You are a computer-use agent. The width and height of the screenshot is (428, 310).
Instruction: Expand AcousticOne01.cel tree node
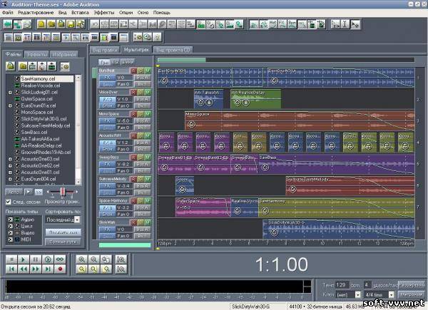pos(10,172)
